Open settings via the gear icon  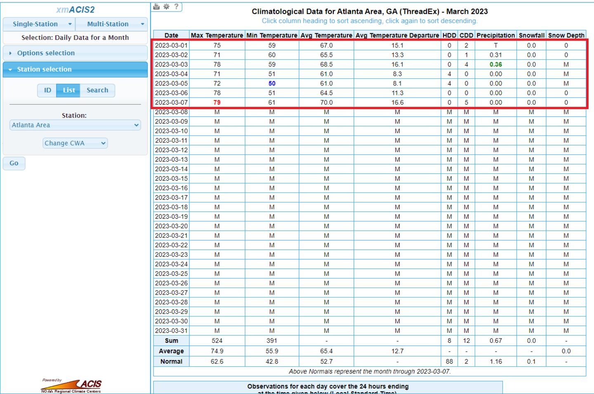point(166,7)
